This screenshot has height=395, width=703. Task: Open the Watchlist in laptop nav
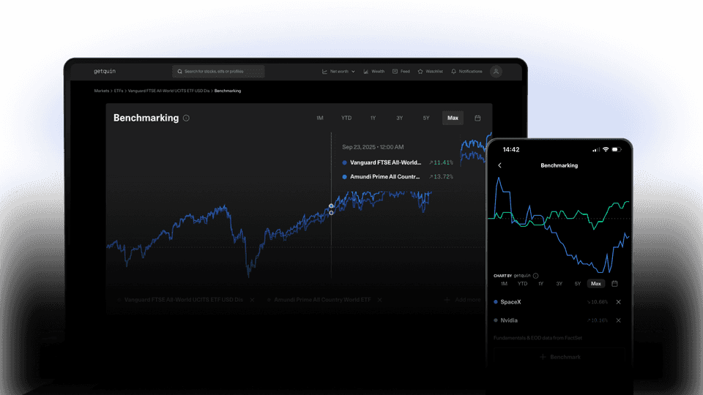pos(431,71)
